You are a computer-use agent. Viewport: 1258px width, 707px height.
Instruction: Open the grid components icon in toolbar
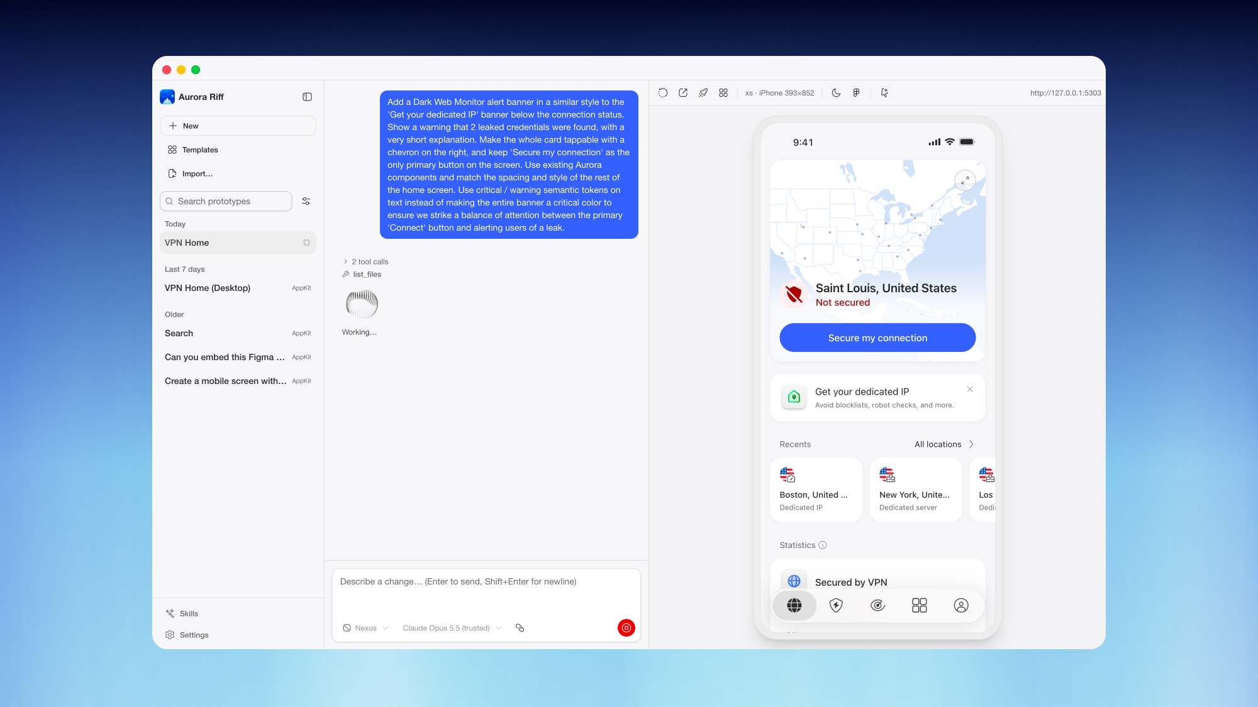(x=723, y=93)
